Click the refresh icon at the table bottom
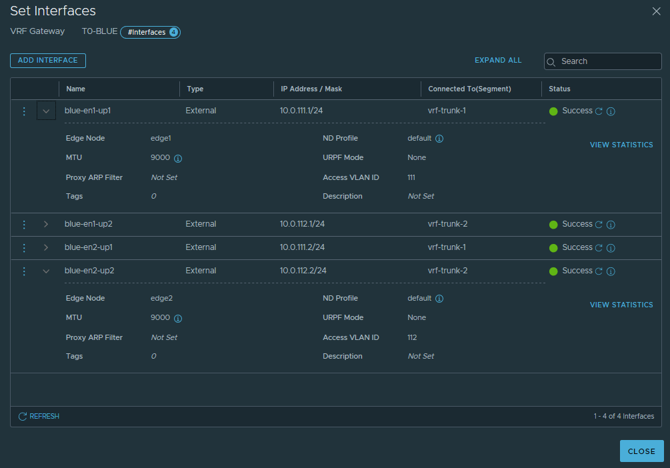670x468 pixels. tap(22, 416)
